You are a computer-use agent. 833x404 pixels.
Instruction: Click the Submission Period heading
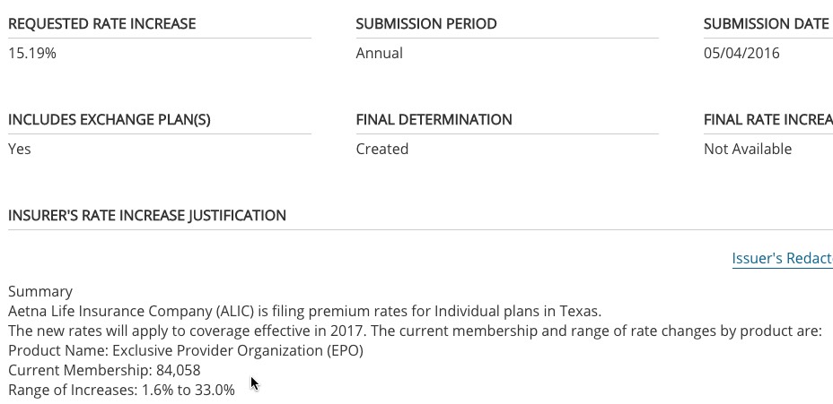click(426, 24)
